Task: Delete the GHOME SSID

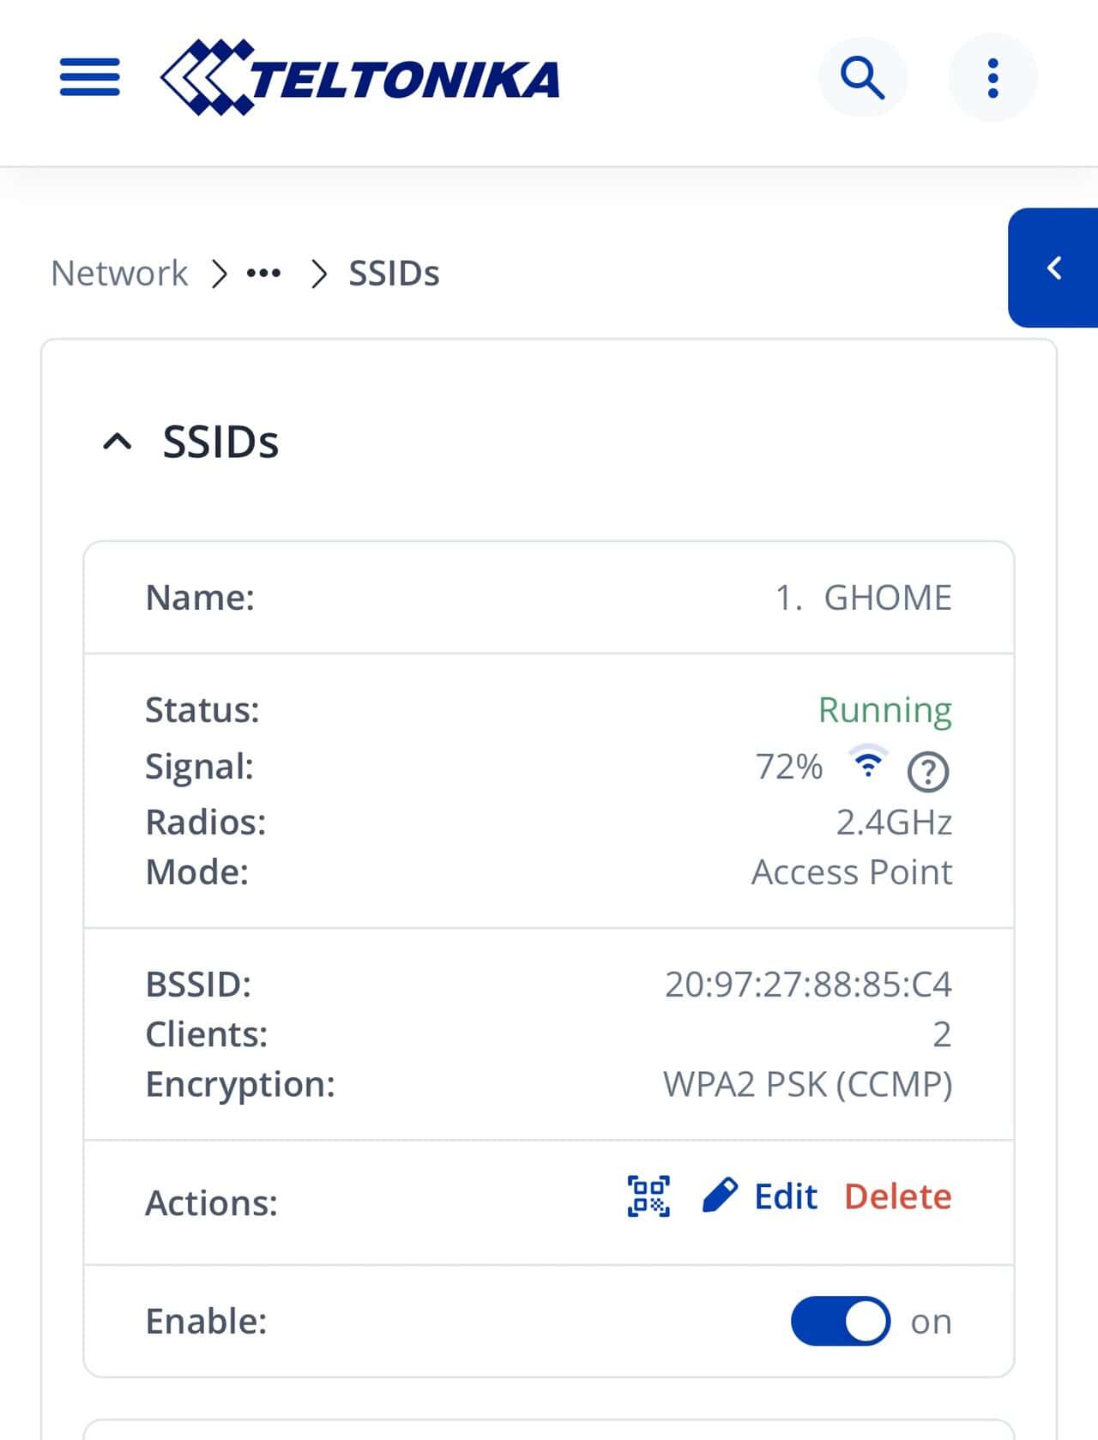Action: click(x=897, y=1196)
